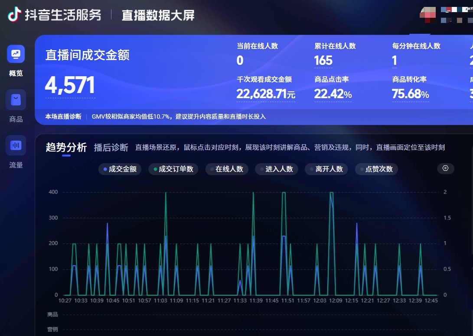Enable the 进入人数 chart series

point(276,169)
